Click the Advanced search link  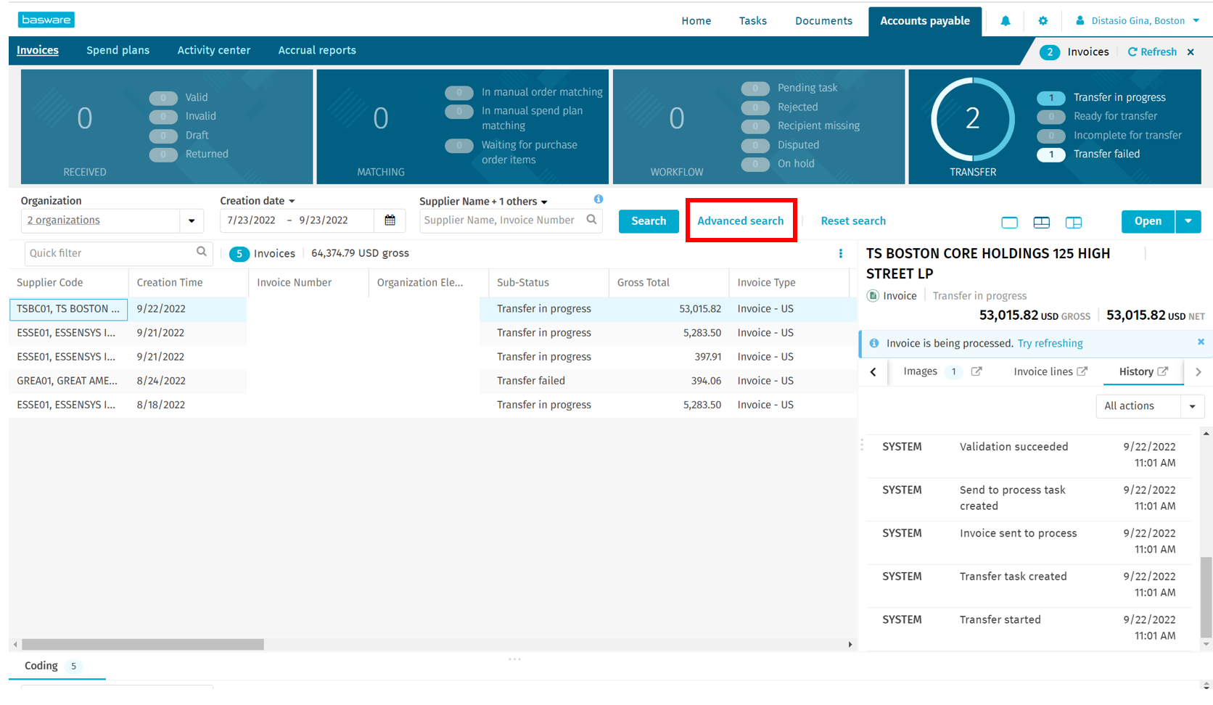click(x=740, y=221)
